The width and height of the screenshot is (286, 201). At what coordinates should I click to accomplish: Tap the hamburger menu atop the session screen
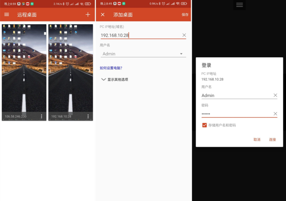click(239, 5)
